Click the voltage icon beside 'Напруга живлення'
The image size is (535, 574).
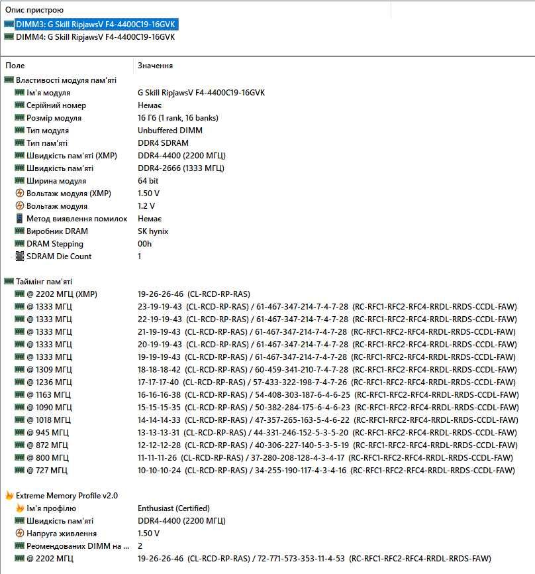tap(19, 533)
